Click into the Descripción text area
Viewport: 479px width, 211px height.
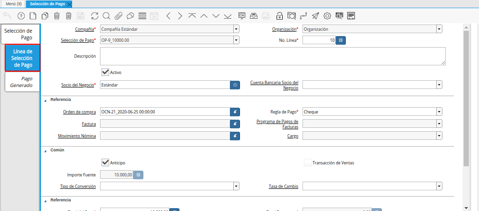point(273,56)
